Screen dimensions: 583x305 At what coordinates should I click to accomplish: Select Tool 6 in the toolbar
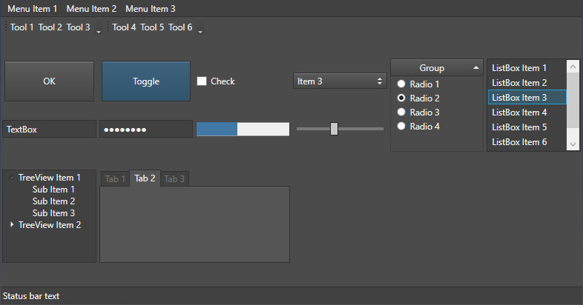coord(180,27)
